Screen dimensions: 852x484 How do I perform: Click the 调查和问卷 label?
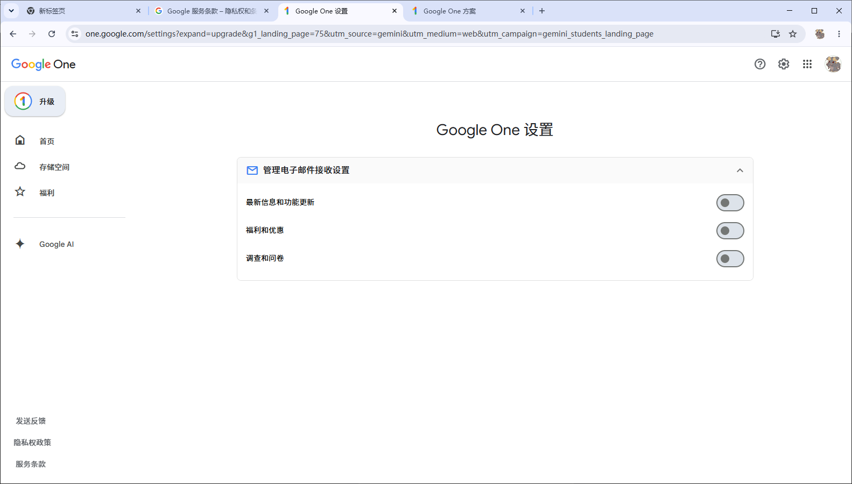265,258
